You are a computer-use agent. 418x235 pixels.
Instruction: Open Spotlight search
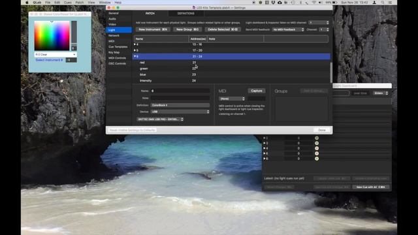pyautogui.click(x=383, y=3)
